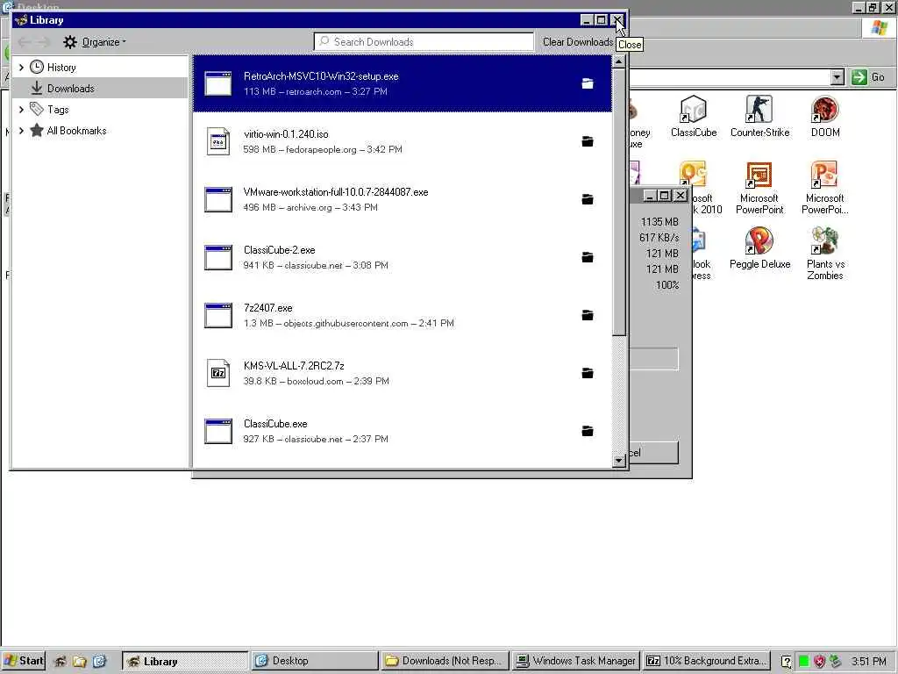
Task: Click Library back navigation arrow
Action: pyautogui.click(x=25, y=42)
